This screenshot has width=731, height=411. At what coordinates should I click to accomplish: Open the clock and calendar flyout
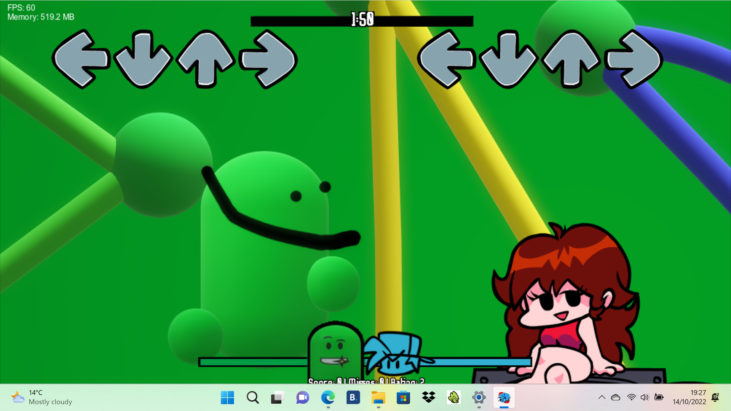(x=689, y=397)
